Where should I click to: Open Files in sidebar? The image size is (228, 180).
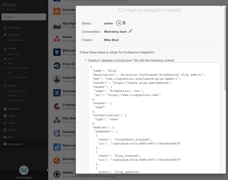(11, 137)
